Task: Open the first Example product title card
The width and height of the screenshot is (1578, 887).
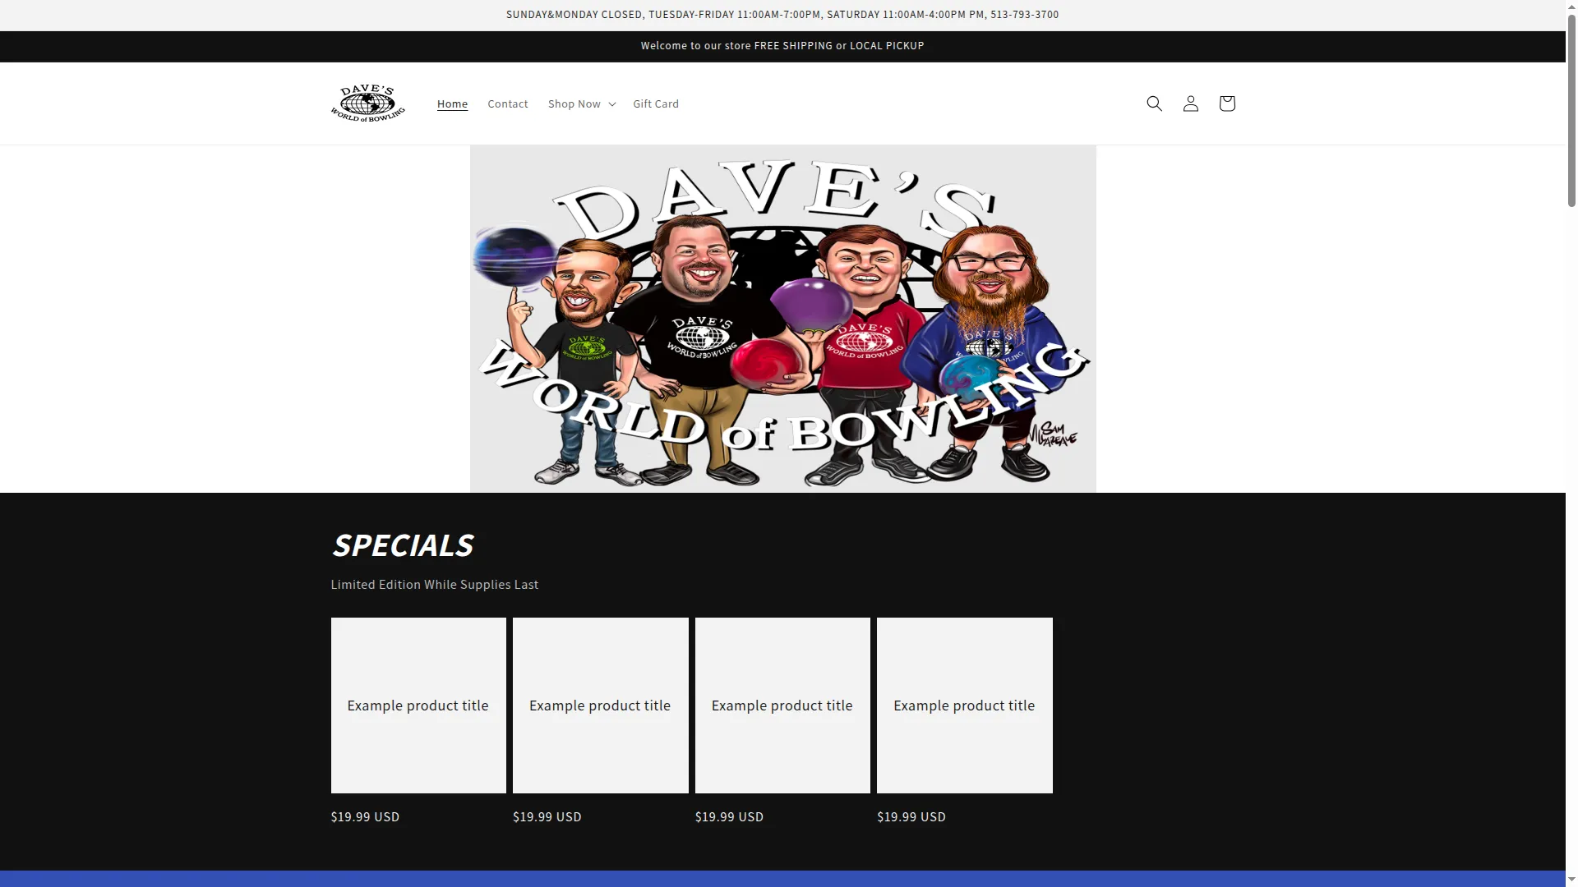Action: (x=418, y=705)
